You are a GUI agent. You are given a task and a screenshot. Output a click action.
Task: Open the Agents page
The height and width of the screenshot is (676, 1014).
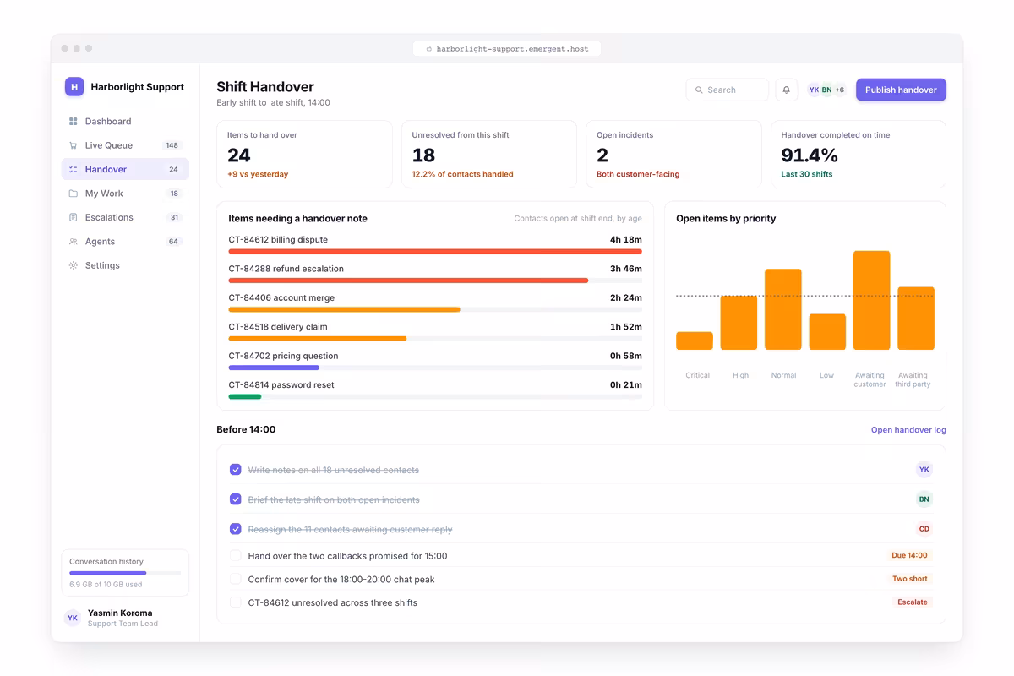click(125, 242)
